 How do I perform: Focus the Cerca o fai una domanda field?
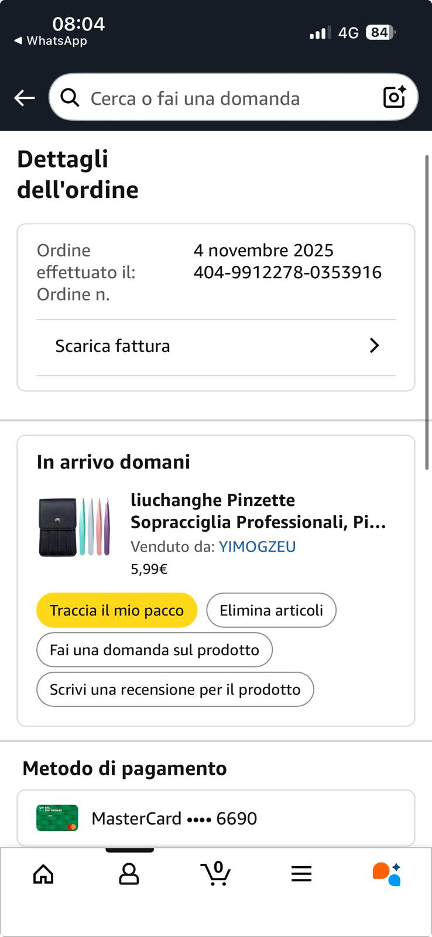tap(233, 97)
